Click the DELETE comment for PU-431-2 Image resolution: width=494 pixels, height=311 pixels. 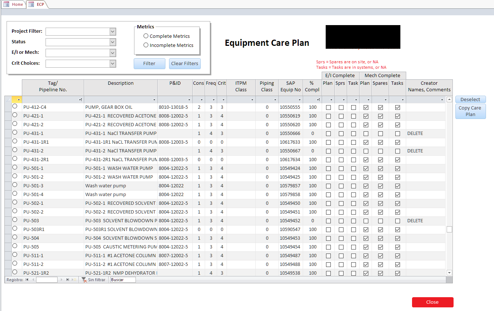[x=426, y=151]
